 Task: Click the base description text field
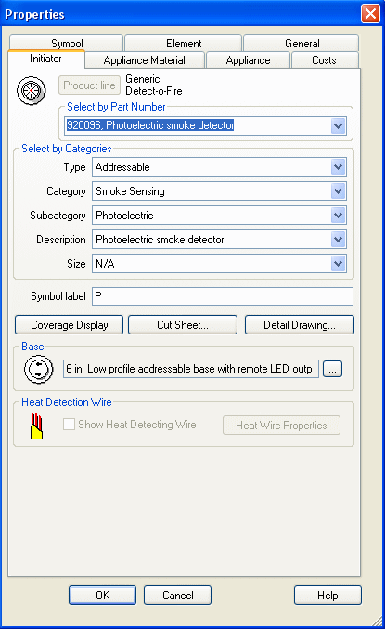[191, 369]
